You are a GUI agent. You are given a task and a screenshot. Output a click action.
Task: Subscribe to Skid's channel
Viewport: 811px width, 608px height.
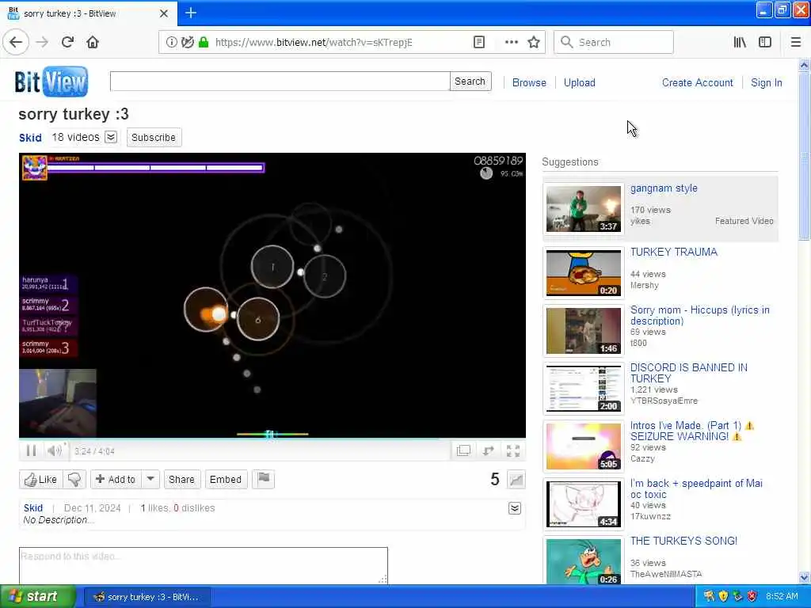pyautogui.click(x=154, y=138)
